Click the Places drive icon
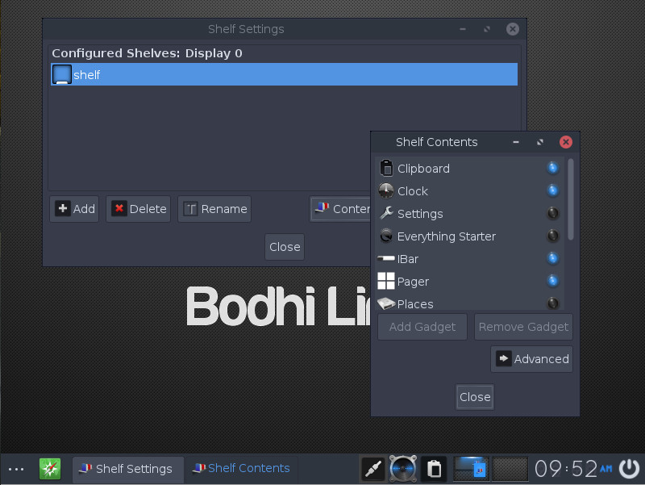Image resolution: width=645 pixels, height=485 pixels. coord(386,304)
